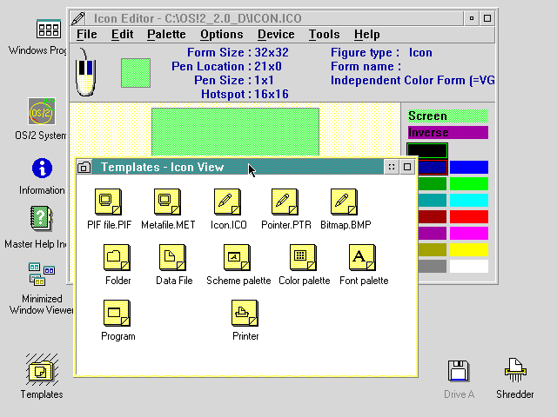Select the Bitmap.BMP template icon
This screenshot has width=557, height=417.
(344, 202)
